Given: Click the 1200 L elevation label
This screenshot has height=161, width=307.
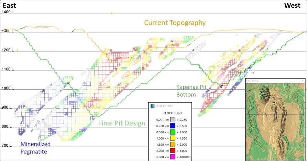Looking at the screenshot, I should 8,50.
